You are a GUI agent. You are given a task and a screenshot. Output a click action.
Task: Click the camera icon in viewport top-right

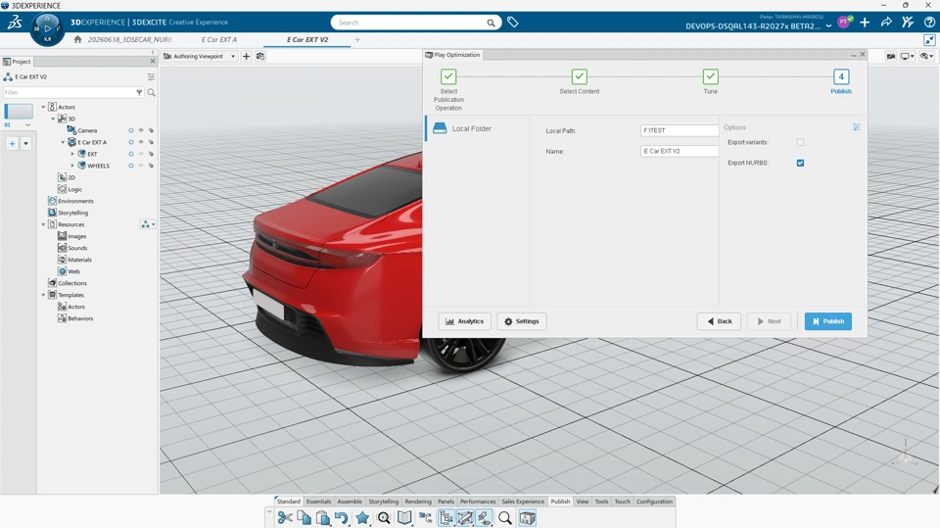click(x=891, y=57)
